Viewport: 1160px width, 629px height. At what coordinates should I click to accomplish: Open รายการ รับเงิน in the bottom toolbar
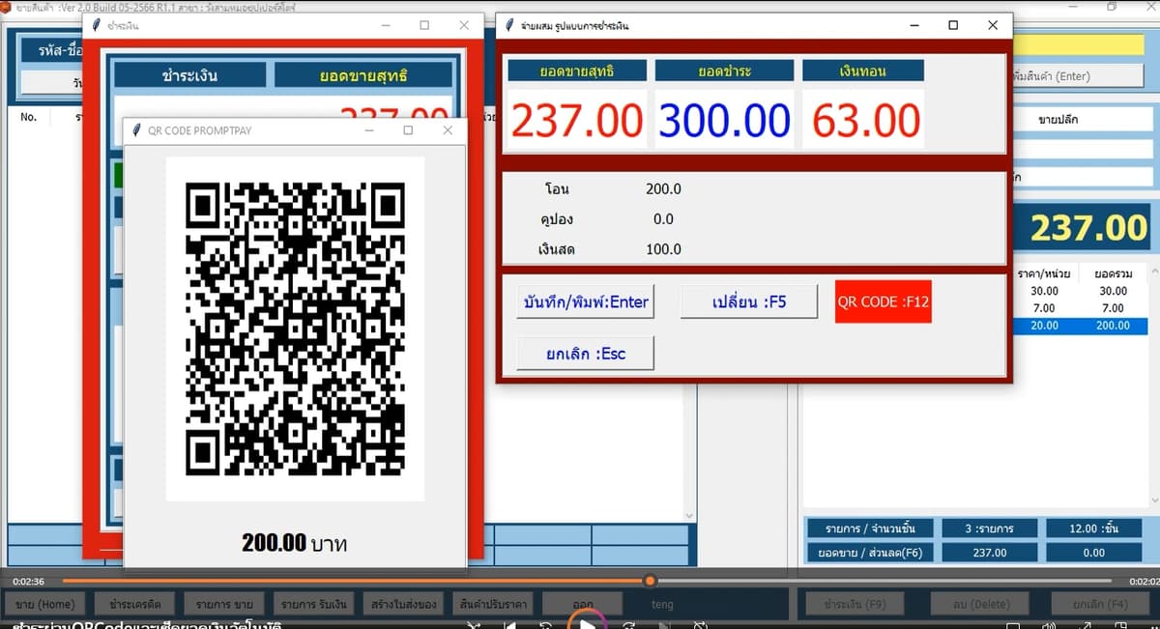(x=313, y=604)
